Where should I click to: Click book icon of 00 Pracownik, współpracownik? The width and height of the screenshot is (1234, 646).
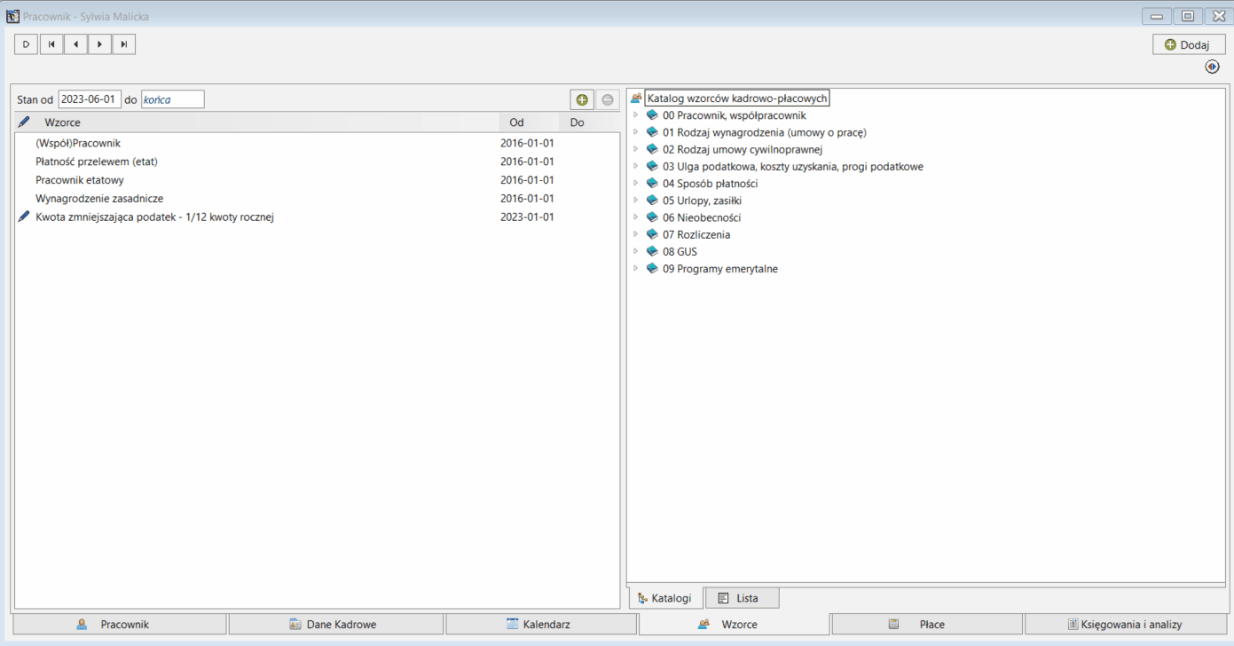point(653,115)
